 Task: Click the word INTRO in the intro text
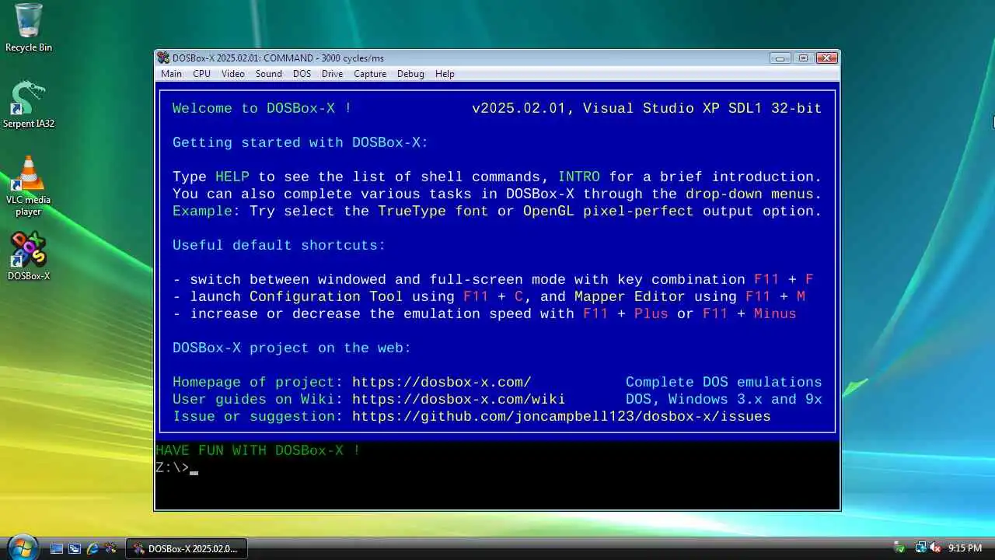point(579,177)
